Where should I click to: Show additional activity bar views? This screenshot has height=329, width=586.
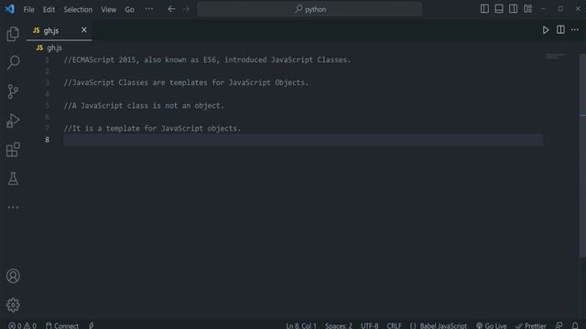13,207
